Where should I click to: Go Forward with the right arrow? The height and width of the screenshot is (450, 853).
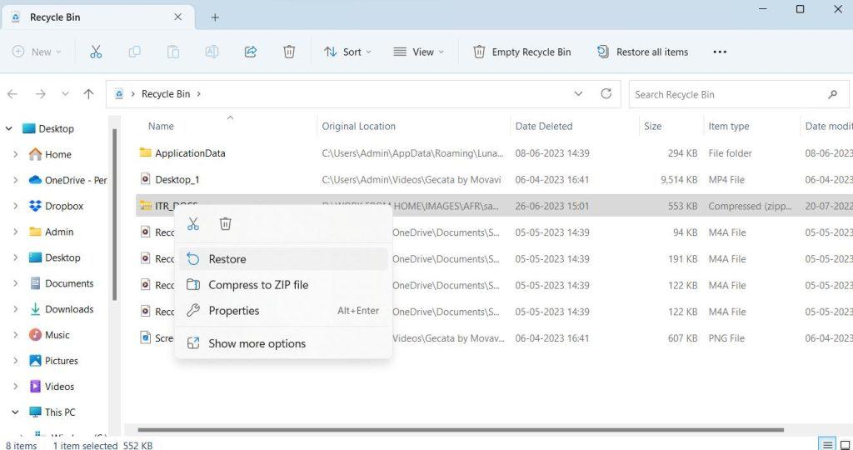click(x=40, y=94)
